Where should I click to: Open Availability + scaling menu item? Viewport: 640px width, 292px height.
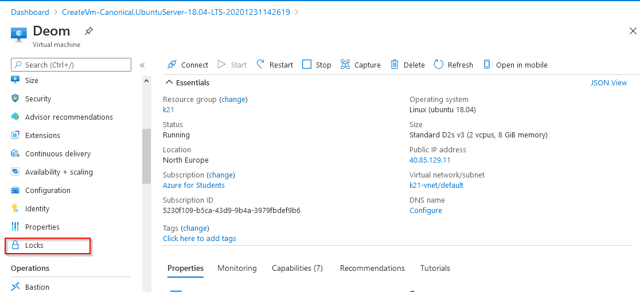(x=59, y=172)
